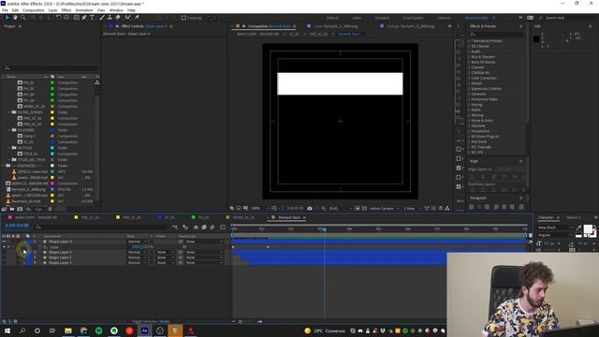Viewport: 599px width, 337px height.
Task: Toggle the second checkbox in the side panel
Action: (459, 158)
